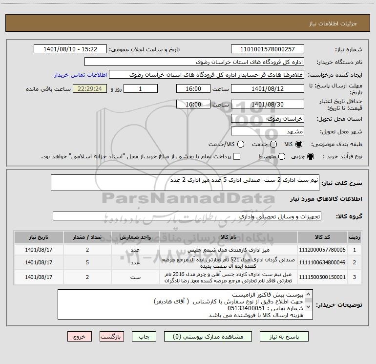The width and height of the screenshot is (376, 364).
Task: Click the گروه کالا field
Action: click(x=187, y=216)
